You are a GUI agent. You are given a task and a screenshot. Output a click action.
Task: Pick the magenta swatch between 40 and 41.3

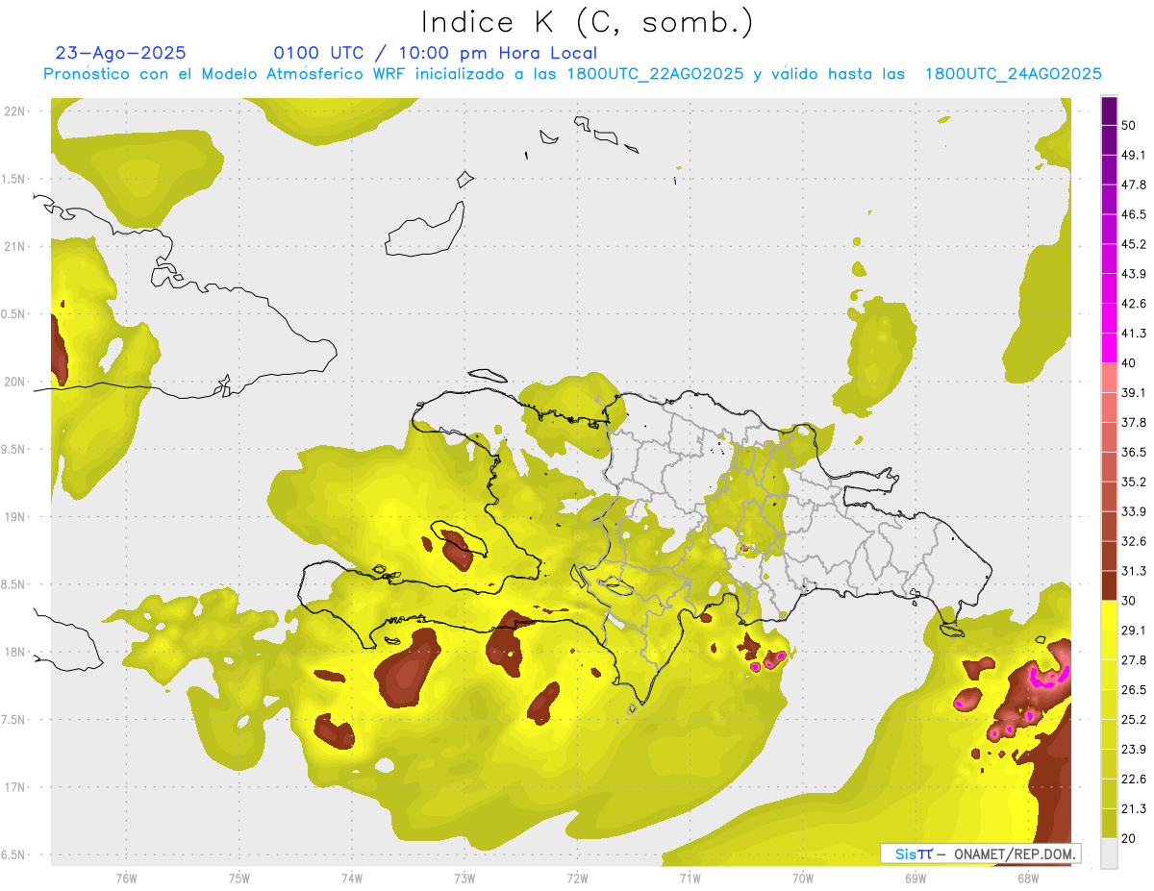1109,348
